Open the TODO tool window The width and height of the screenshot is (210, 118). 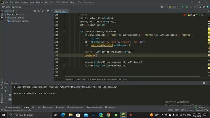click(x=36, y=107)
